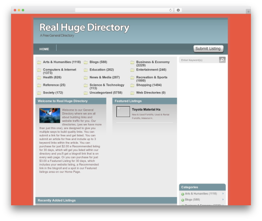Click the Entertainment folder icon
Viewport: 262px width, 221px height.
(x=132, y=70)
